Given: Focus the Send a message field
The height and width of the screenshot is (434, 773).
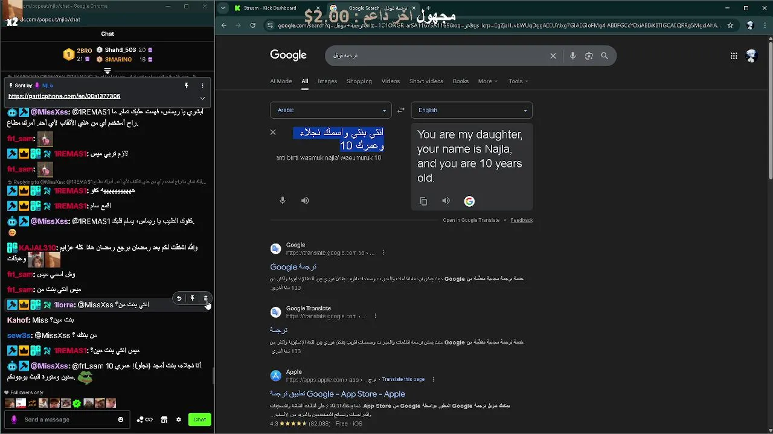Looking at the screenshot, I should point(66,420).
